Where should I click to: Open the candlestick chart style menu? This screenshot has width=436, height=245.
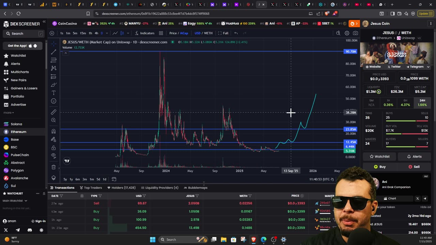tap(122, 33)
